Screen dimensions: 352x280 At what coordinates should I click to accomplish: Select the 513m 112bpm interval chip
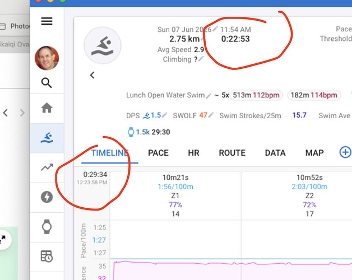pyautogui.click(x=256, y=95)
